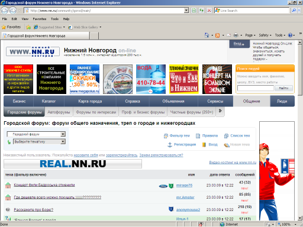Click the Stop loading red X icon
Viewport: 303px width, 227px height.
[209, 11]
